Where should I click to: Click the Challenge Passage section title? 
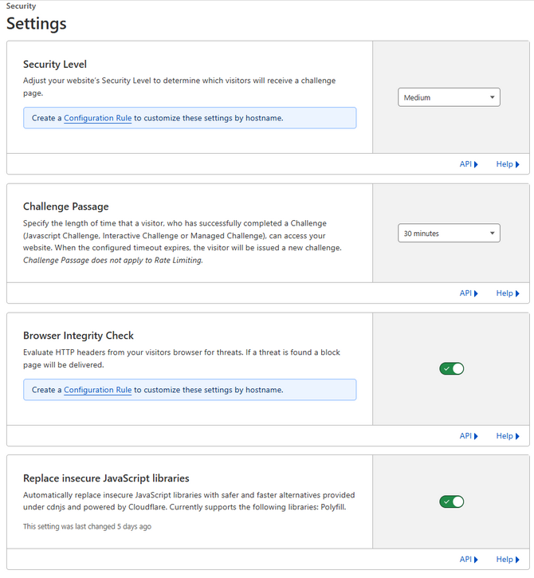(x=66, y=206)
